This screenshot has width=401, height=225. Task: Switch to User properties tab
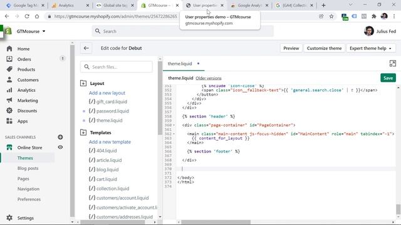point(205,5)
